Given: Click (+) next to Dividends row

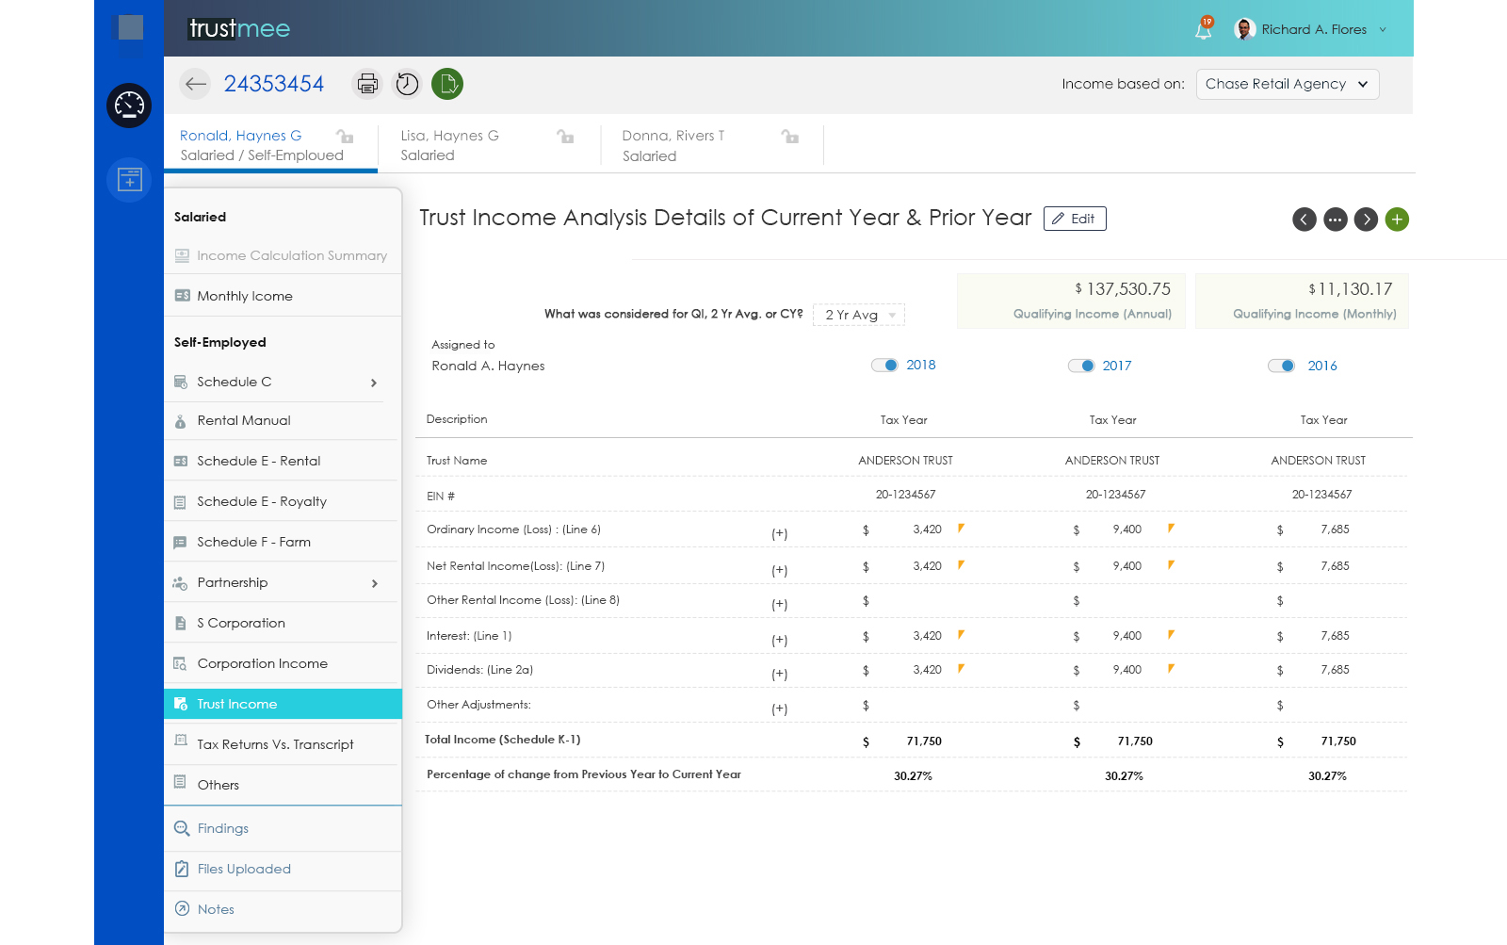Looking at the screenshot, I should point(780,674).
